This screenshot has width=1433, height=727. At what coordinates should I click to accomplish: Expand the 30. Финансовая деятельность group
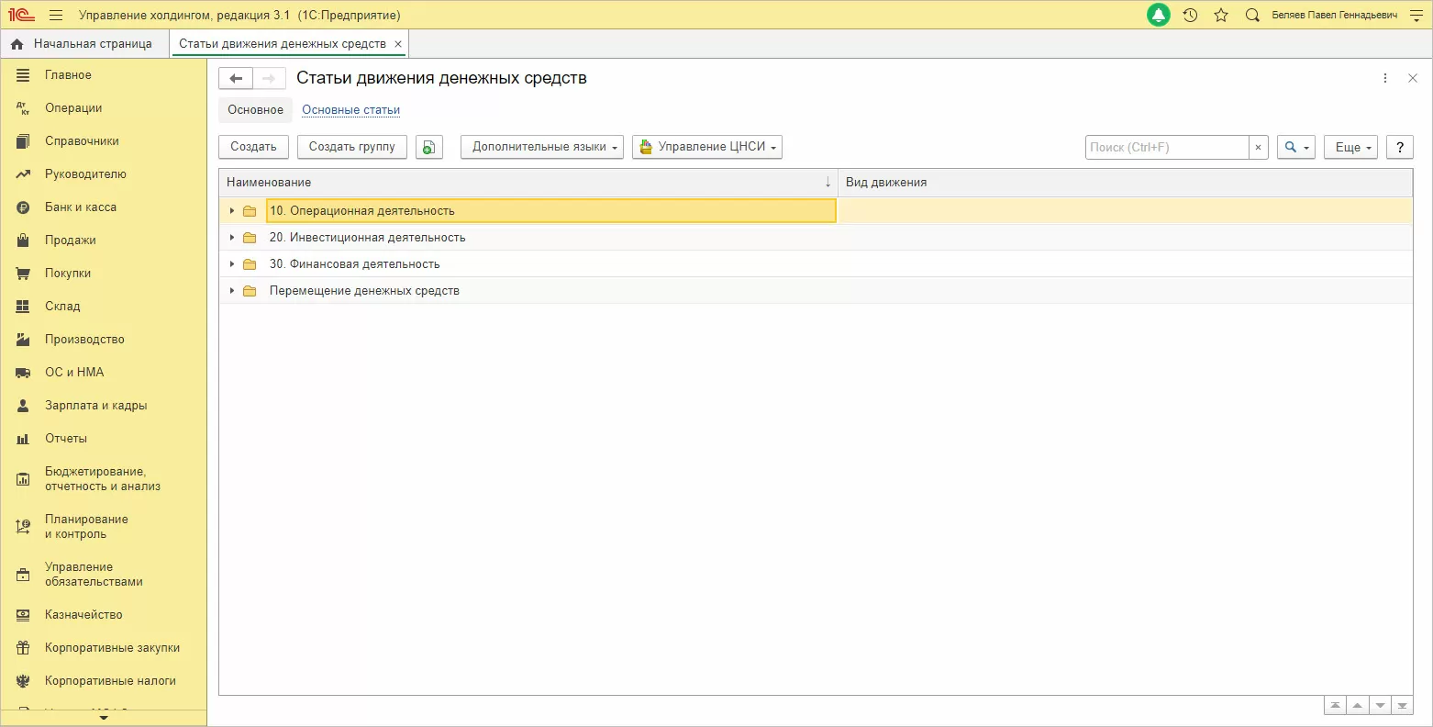click(x=232, y=264)
